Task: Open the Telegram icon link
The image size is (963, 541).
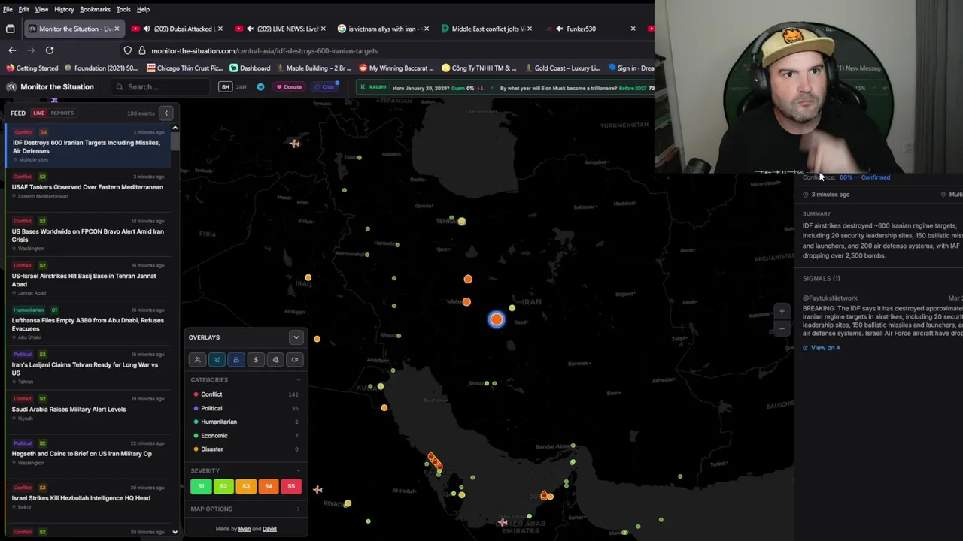Action: click(x=260, y=87)
